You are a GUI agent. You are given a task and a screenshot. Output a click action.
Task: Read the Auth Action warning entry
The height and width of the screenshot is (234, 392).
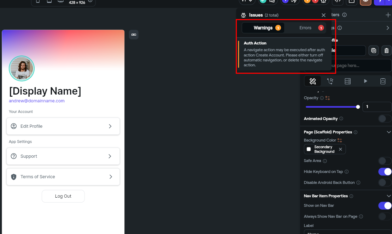tap(285, 54)
